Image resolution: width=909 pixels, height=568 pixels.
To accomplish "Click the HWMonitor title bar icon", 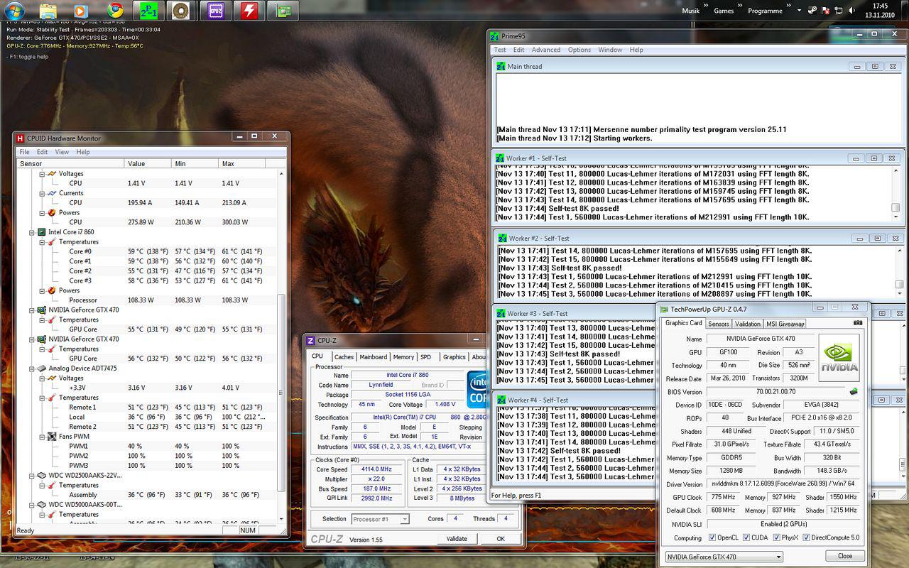I will [x=21, y=138].
